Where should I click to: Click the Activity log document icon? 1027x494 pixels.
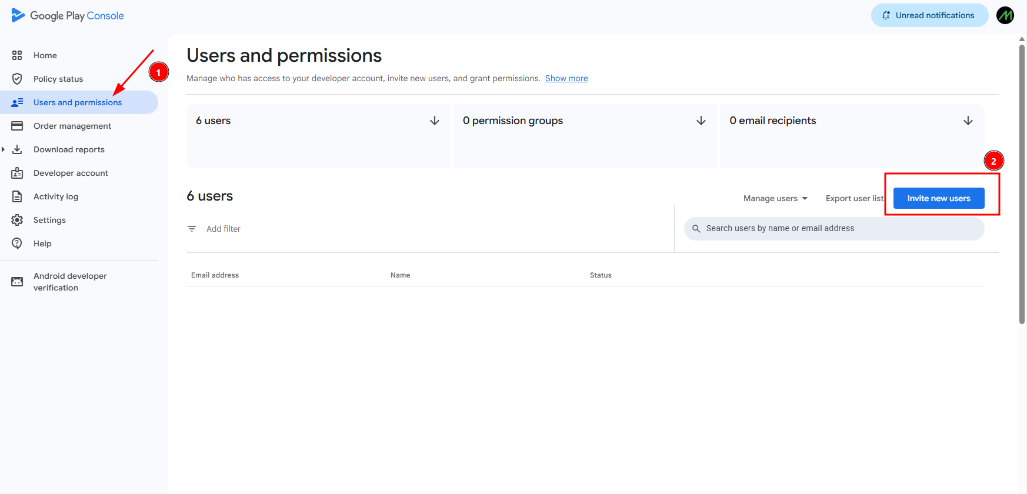[17, 196]
